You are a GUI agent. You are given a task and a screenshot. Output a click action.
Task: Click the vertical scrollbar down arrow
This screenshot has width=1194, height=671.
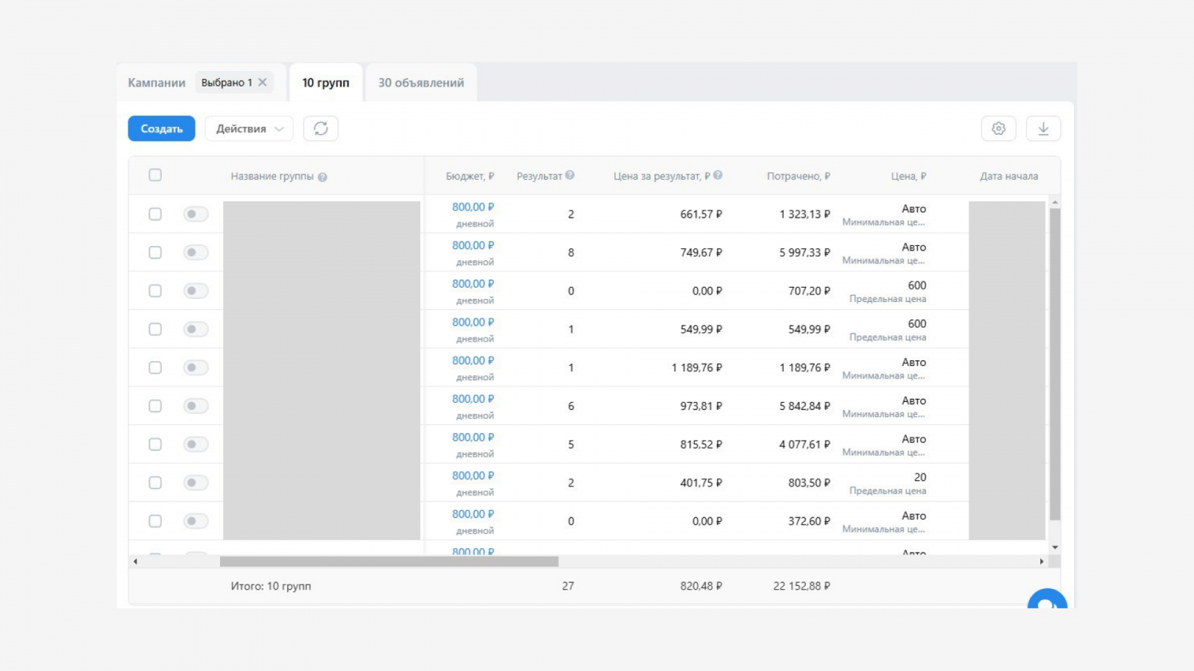point(1055,547)
